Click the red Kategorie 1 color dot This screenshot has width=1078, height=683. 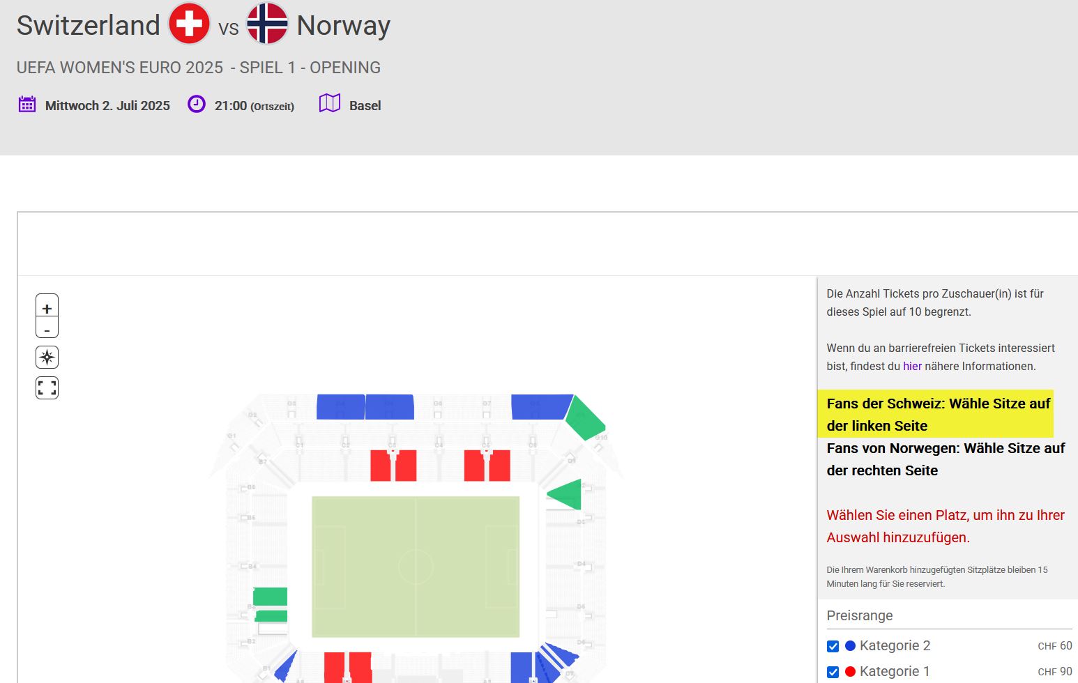click(850, 671)
